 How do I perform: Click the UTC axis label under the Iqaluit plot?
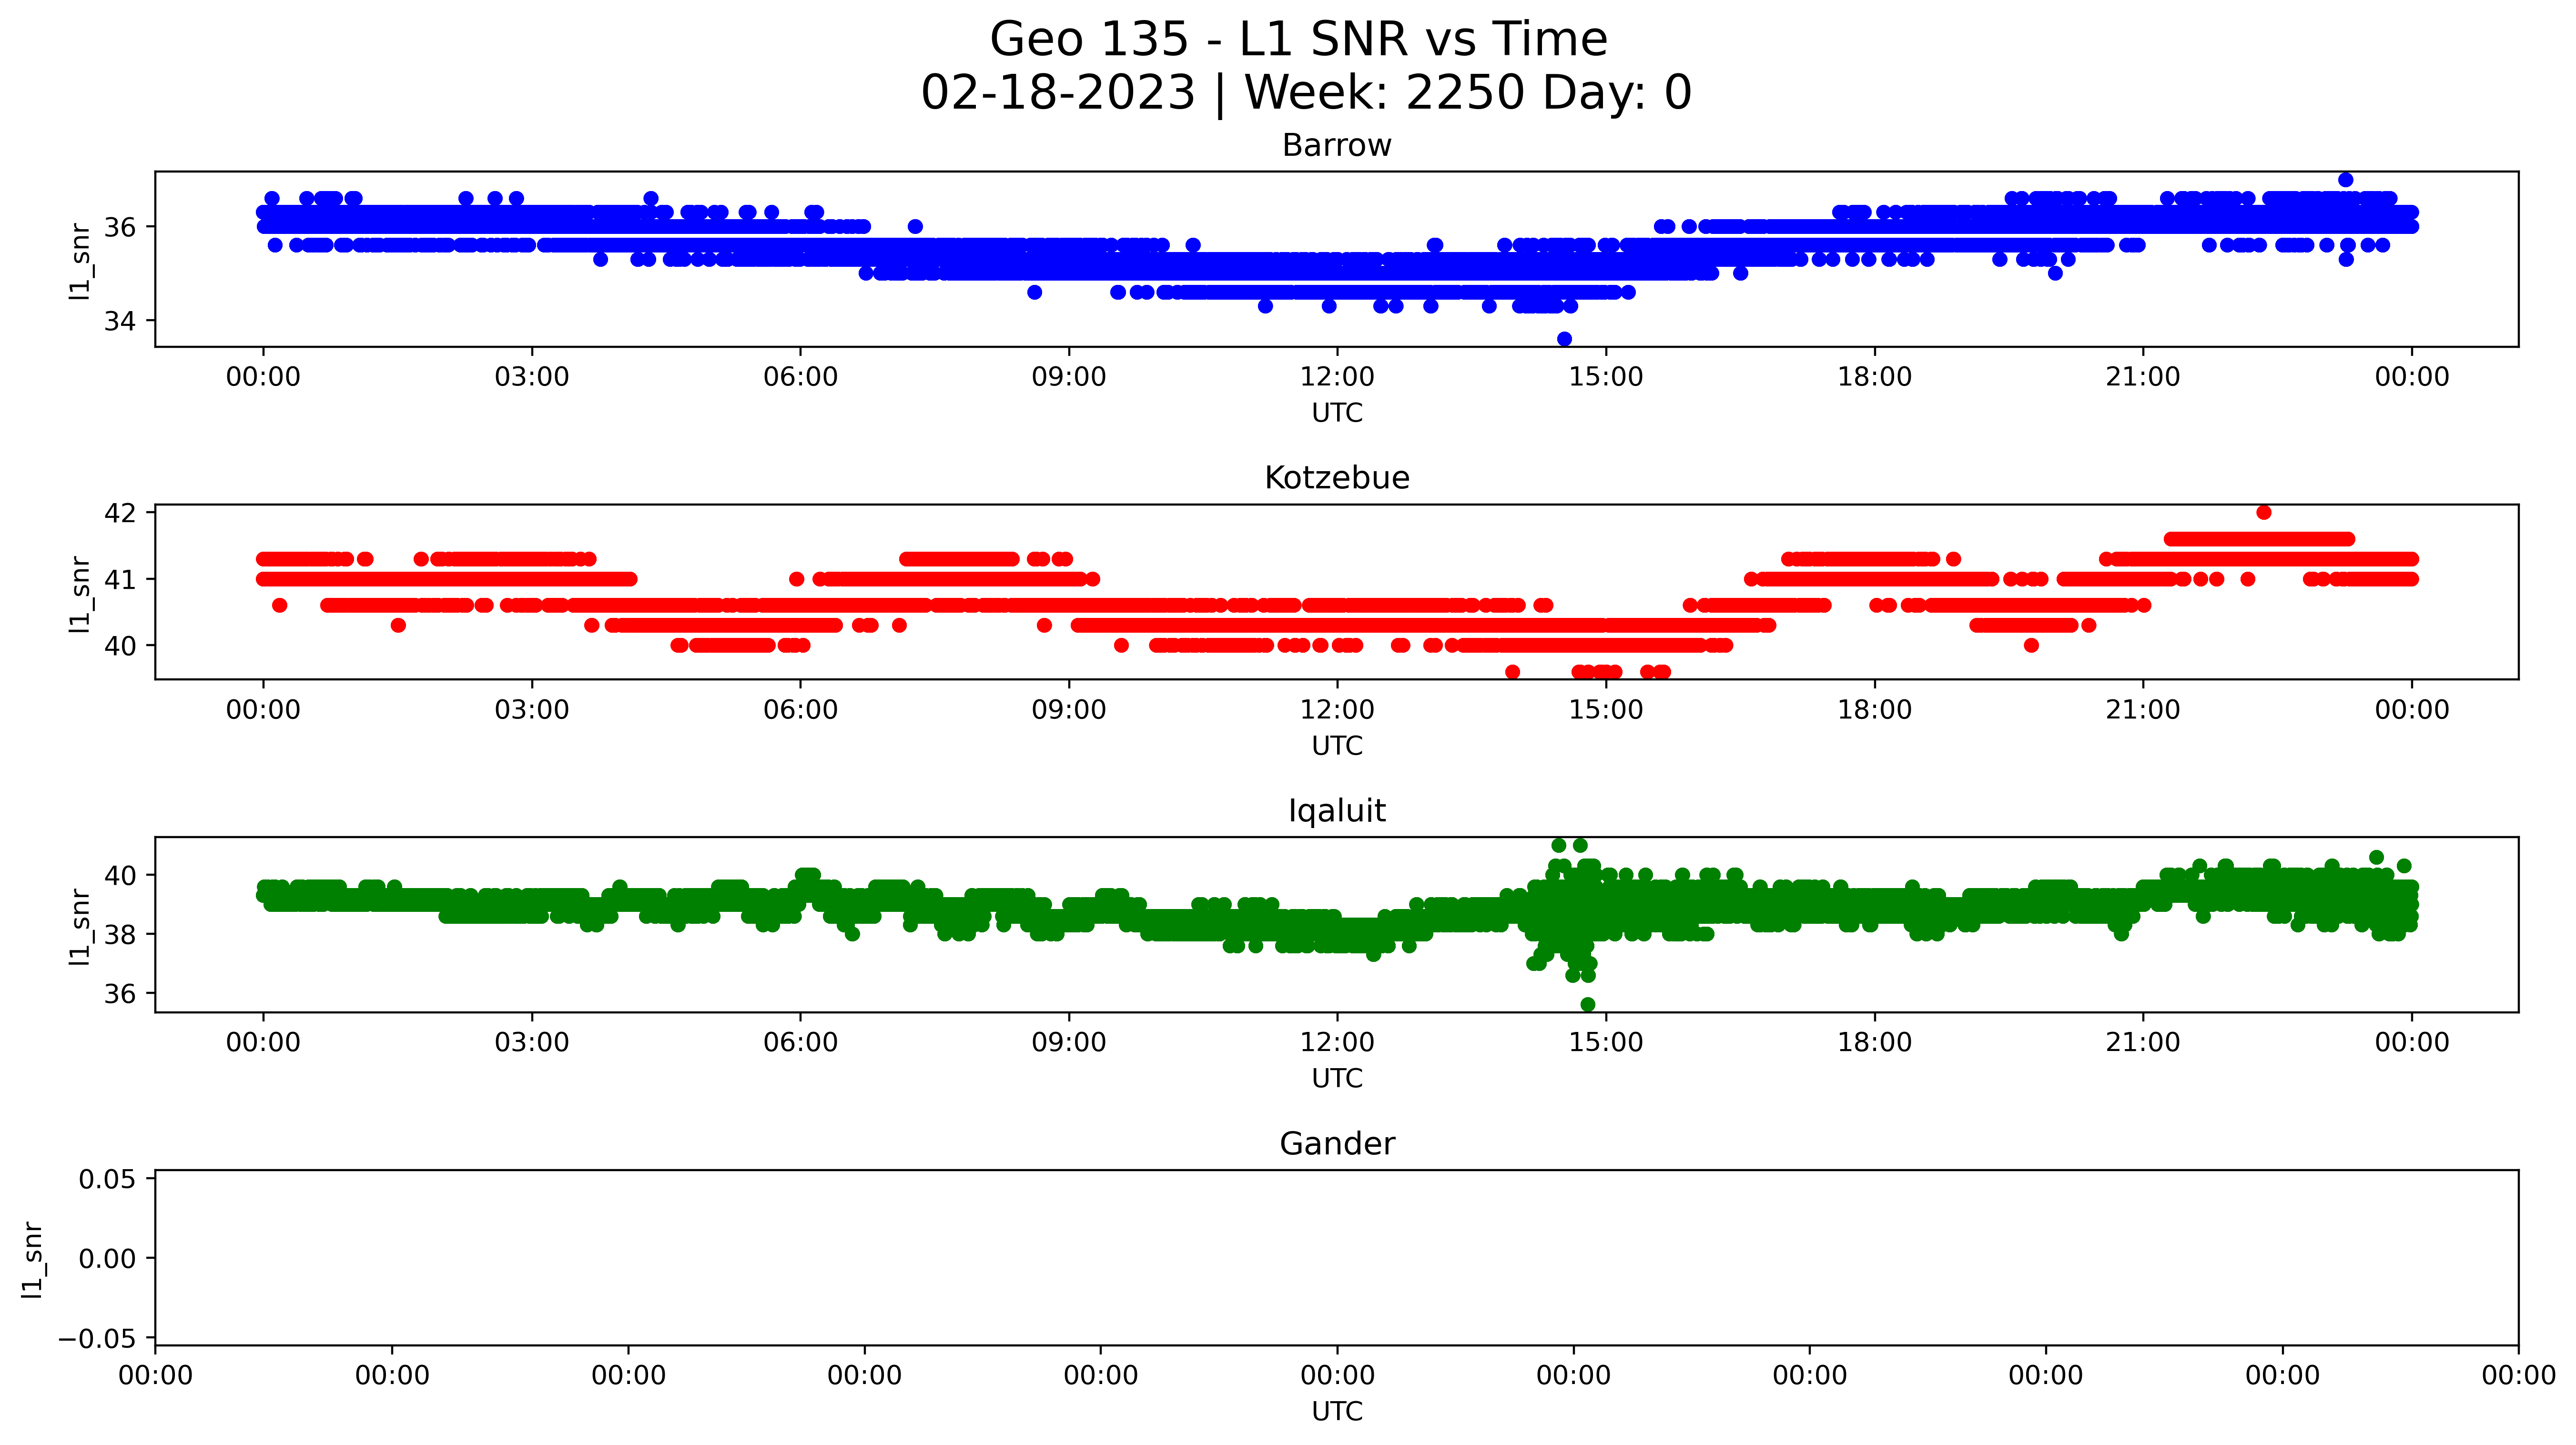(x=1337, y=1078)
